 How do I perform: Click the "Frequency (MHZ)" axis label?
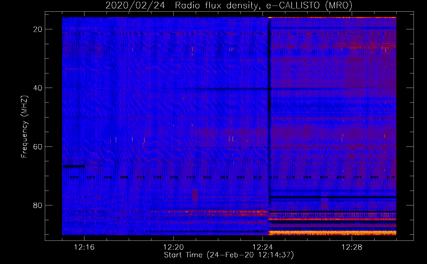[x=24, y=127]
